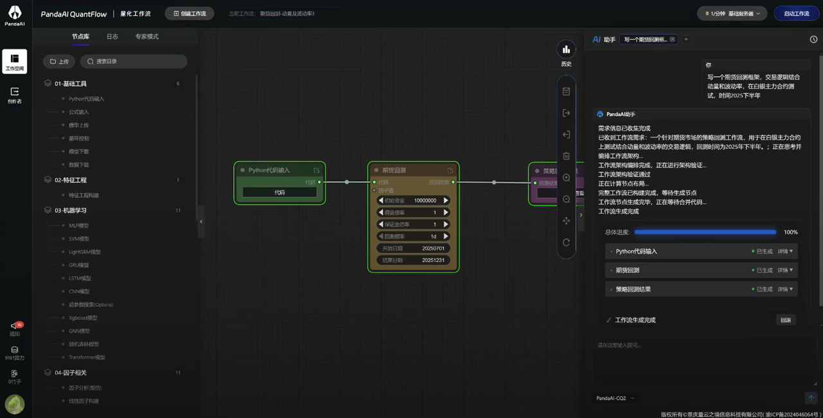Select Transformer模型 in node library
This screenshot has width=823, height=418.
point(87,357)
